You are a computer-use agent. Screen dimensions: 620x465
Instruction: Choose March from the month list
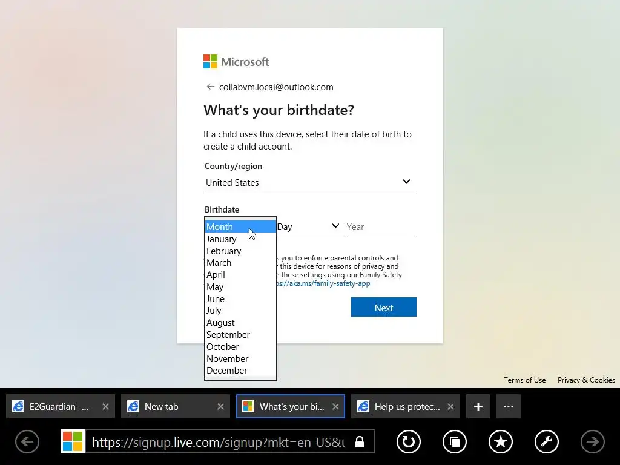(240, 263)
